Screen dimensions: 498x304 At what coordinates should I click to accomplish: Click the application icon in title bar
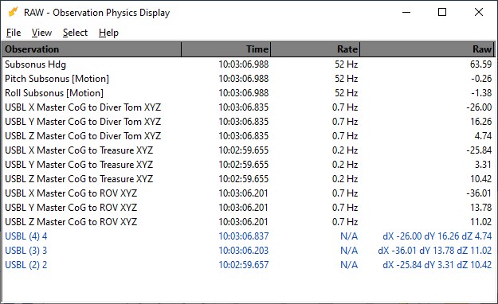click(14, 12)
